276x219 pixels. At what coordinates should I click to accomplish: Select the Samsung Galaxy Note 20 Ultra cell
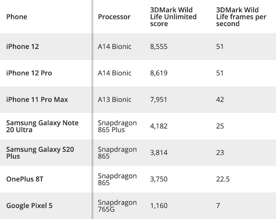pos(42,126)
